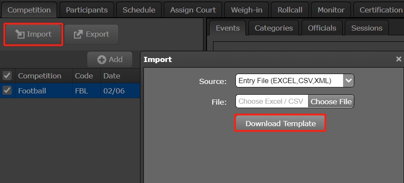Image resolution: width=404 pixels, height=183 pixels.
Task: Open the Weigh-in tab
Action: (x=246, y=9)
